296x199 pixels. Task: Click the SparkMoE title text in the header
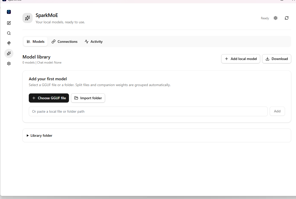(47, 15)
